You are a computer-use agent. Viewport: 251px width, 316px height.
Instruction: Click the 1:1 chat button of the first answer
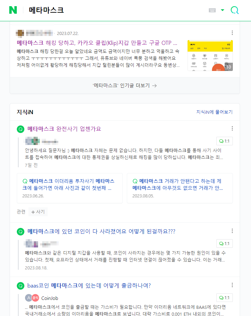click(224, 141)
